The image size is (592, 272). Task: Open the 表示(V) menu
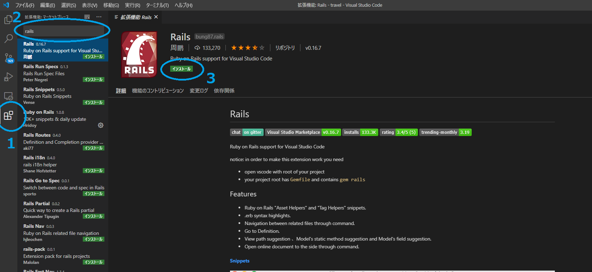[x=90, y=5]
